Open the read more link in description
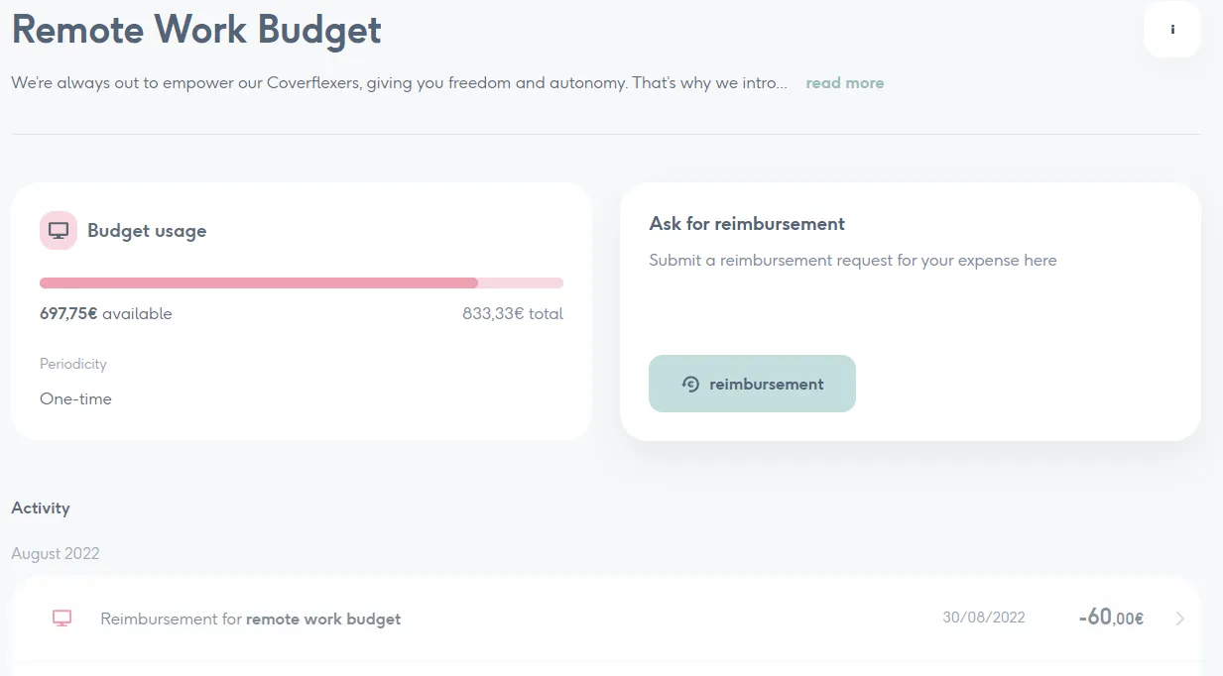 click(844, 83)
